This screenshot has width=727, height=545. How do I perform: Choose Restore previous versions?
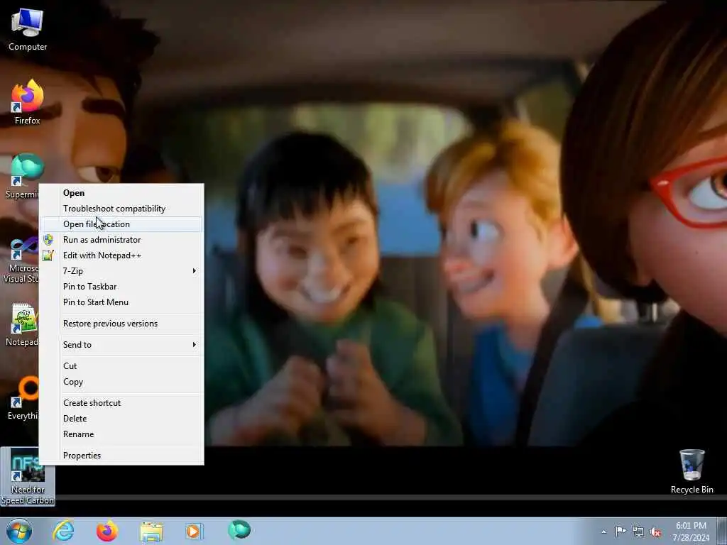pyautogui.click(x=121, y=324)
